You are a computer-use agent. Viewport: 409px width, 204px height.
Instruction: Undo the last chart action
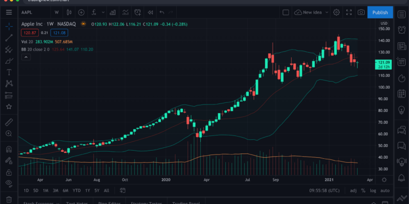pyautogui.click(x=162, y=12)
